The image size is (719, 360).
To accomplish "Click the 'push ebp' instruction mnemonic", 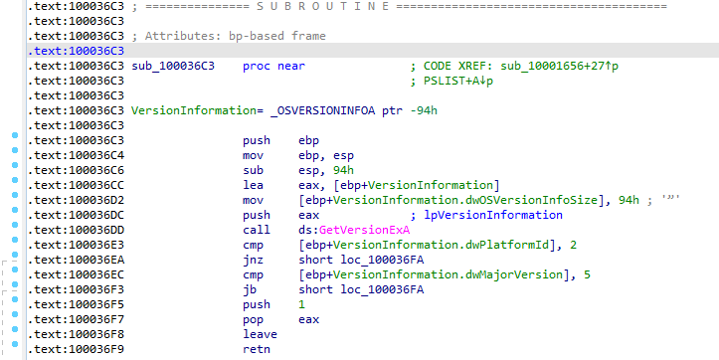I will [x=257, y=140].
